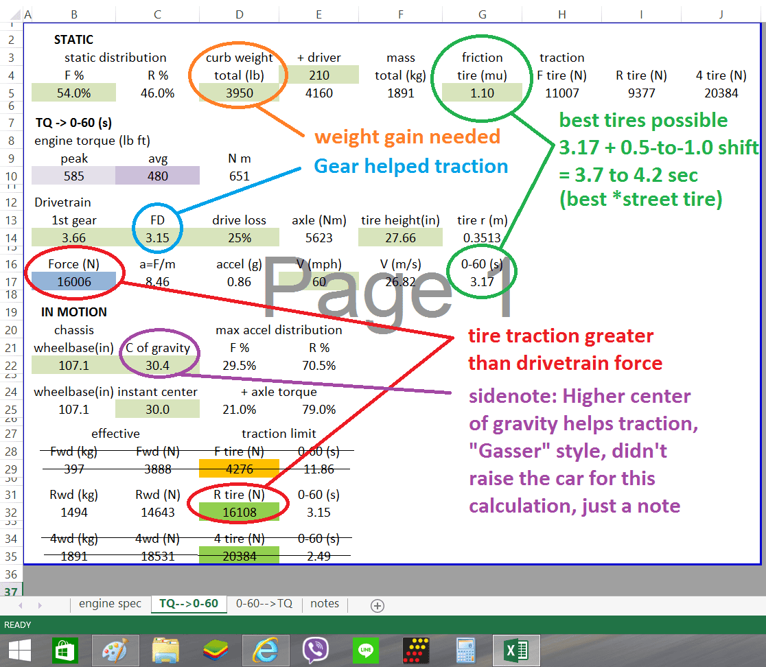
Task: Open LINE messenger from taskbar
Action: coord(366,651)
